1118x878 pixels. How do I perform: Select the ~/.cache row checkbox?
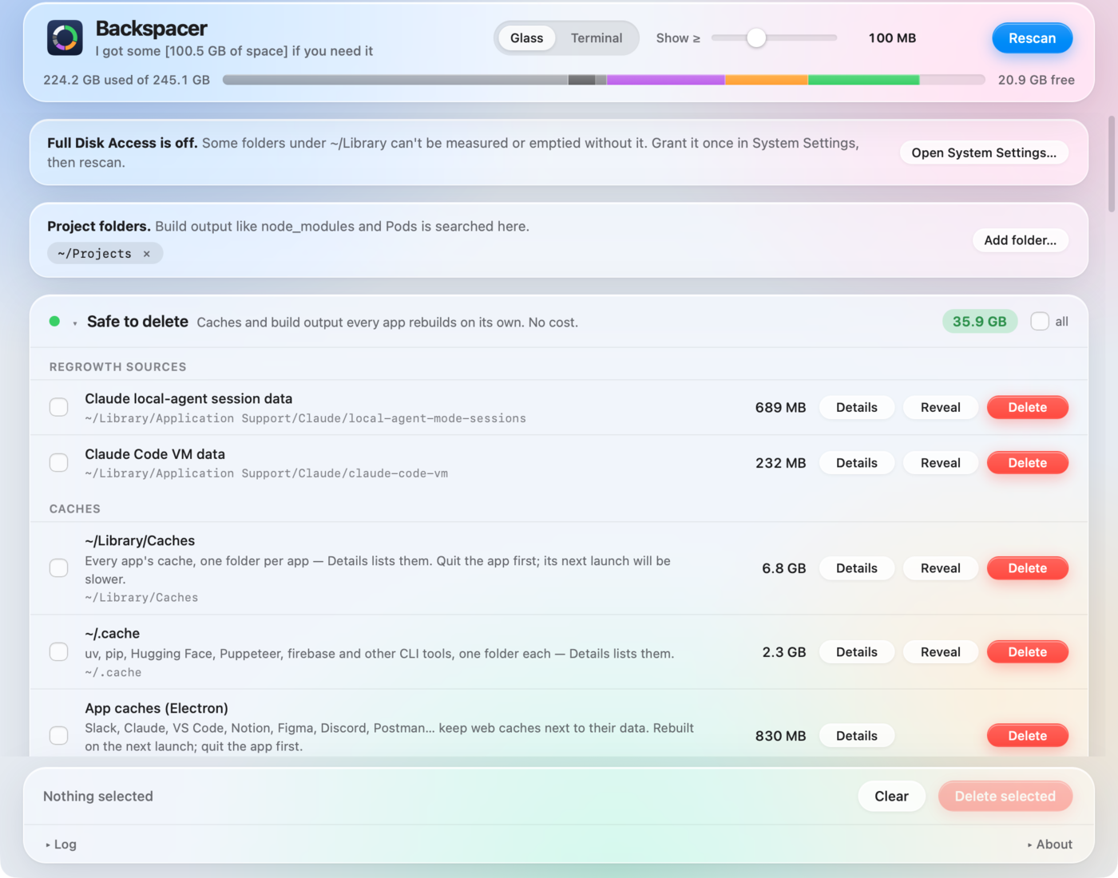pos(59,652)
